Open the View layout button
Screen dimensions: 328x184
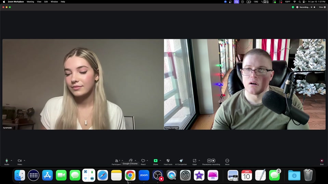[x=322, y=7]
